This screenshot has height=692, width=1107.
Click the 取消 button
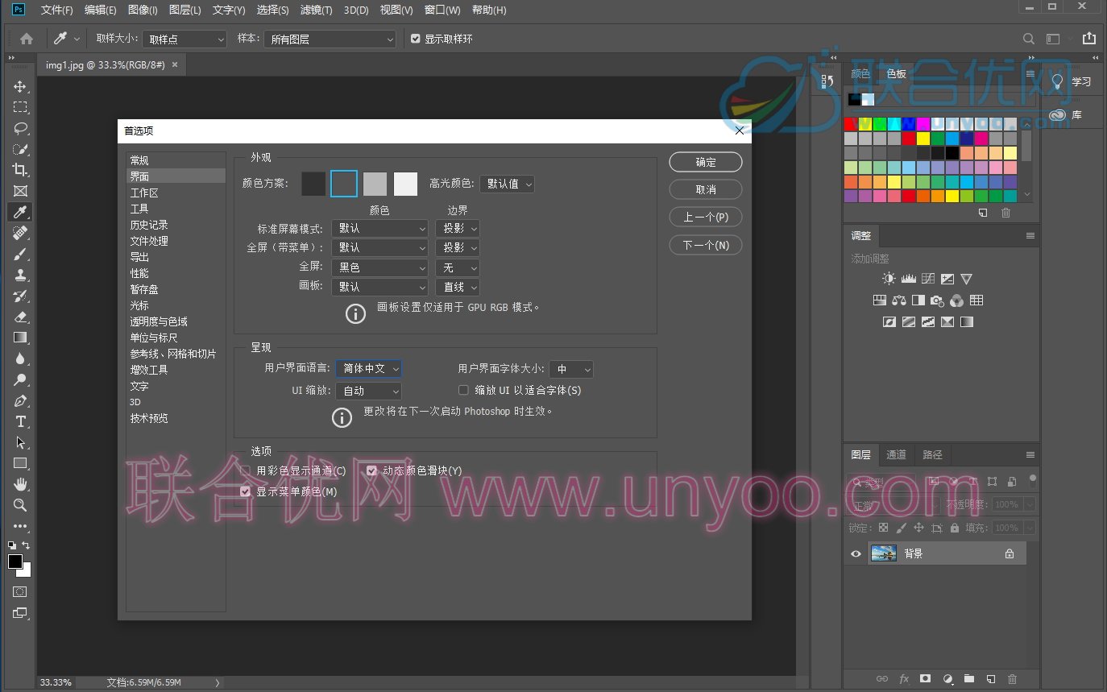(705, 189)
